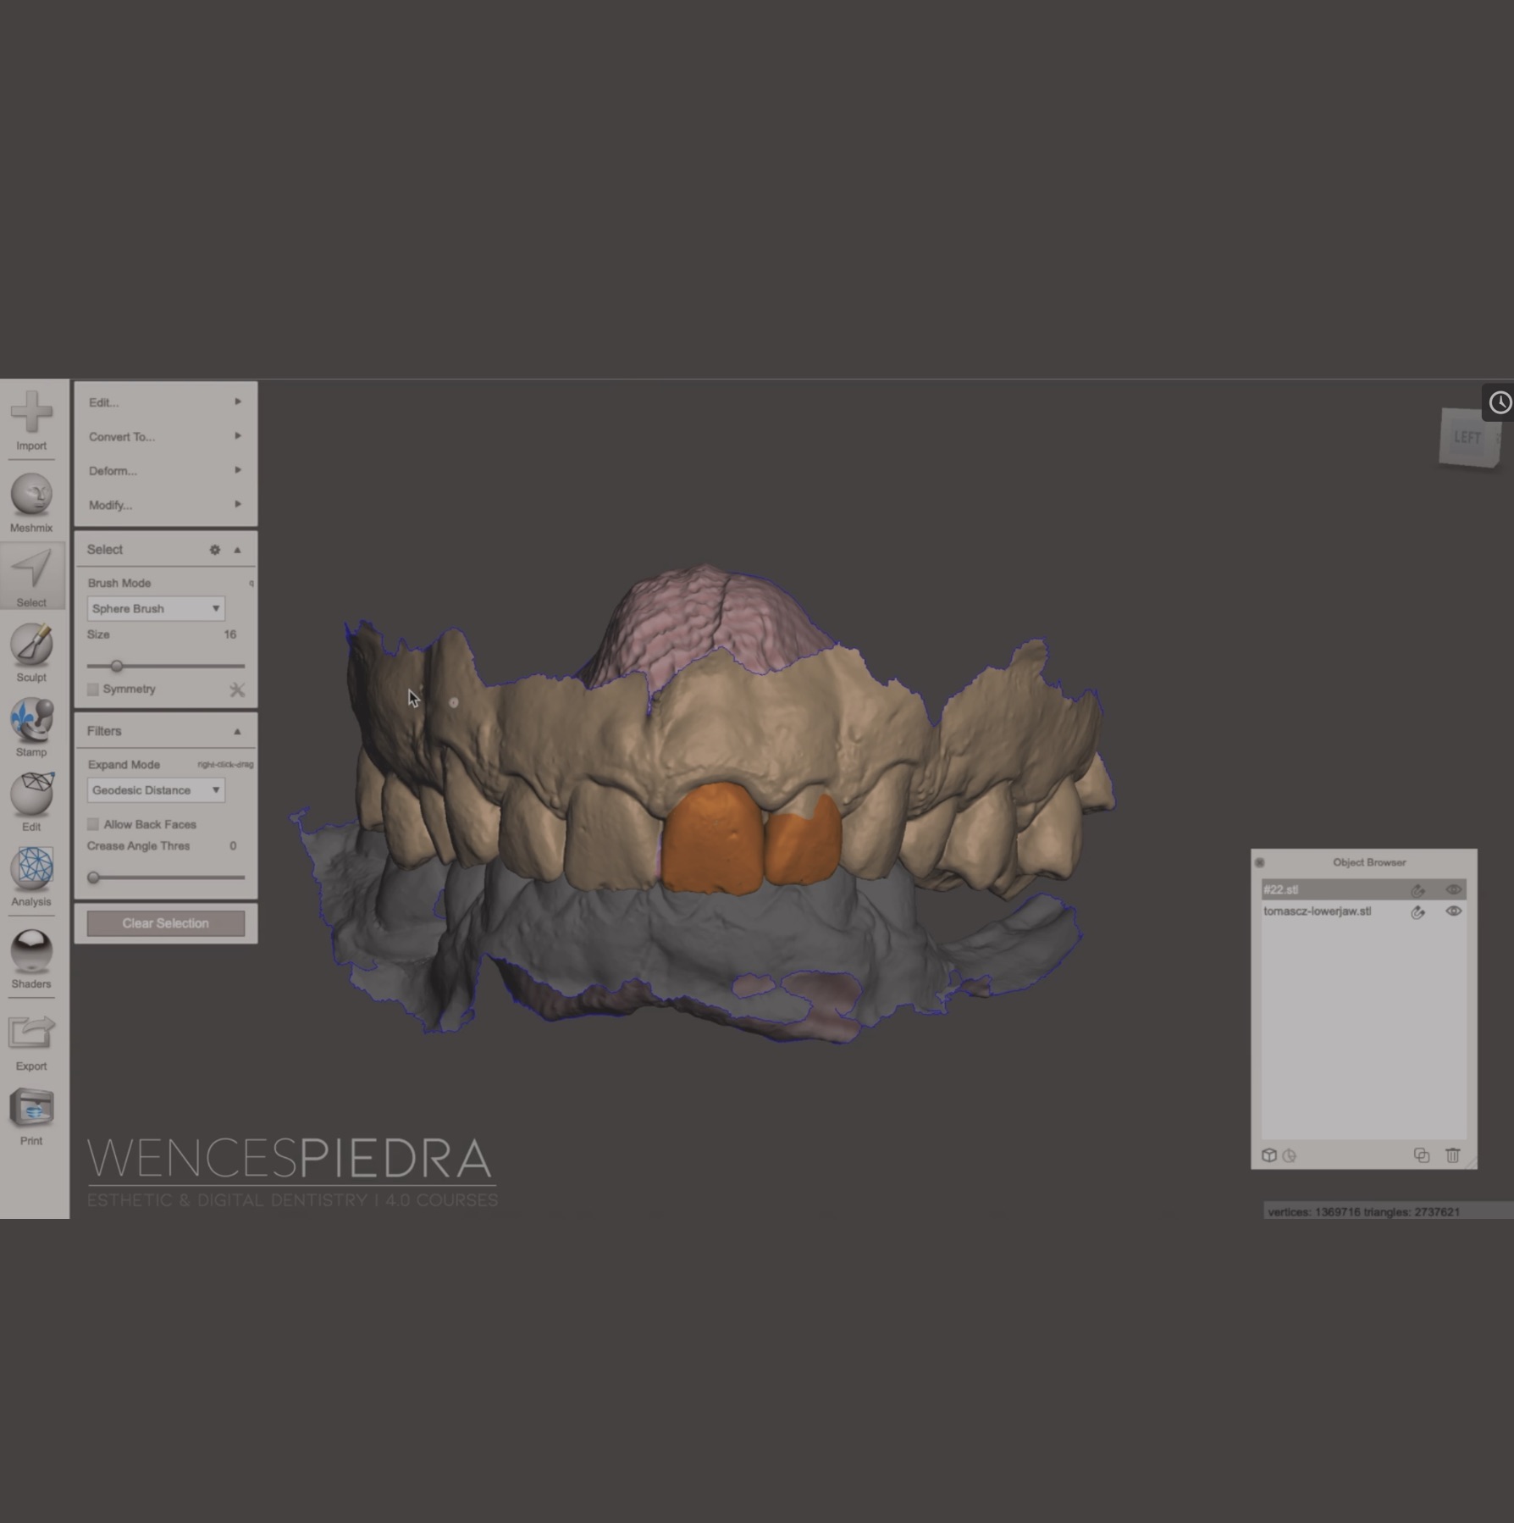Open the Expand Mode Geodesic Distance dropdown
This screenshot has width=1514, height=1523.
(x=156, y=790)
